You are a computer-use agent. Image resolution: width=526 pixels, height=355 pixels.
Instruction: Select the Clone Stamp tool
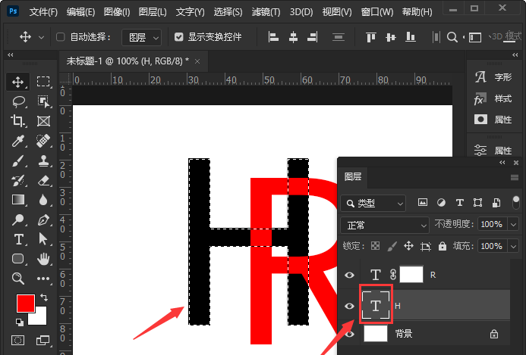pyautogui.click(x=43, y=161)
